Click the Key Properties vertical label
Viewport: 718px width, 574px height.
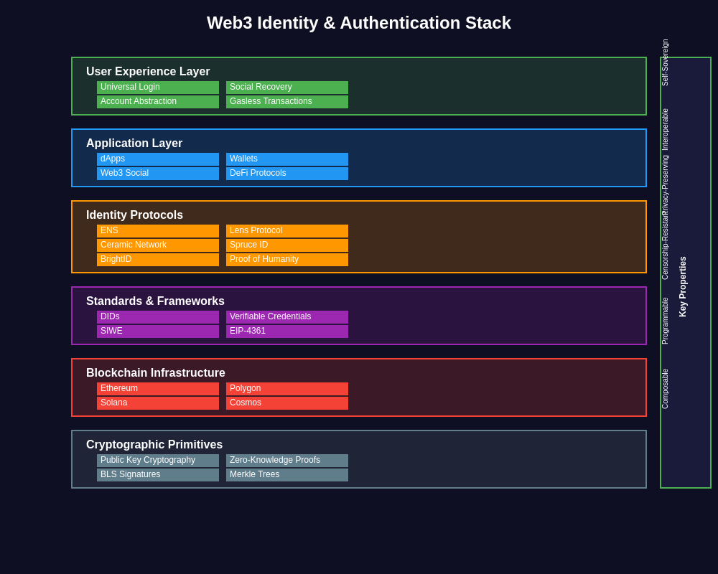[683, 286]
